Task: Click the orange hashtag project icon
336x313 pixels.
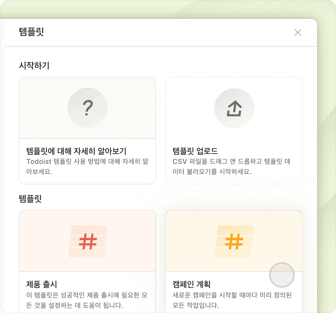Action: (x=234, y=242)
